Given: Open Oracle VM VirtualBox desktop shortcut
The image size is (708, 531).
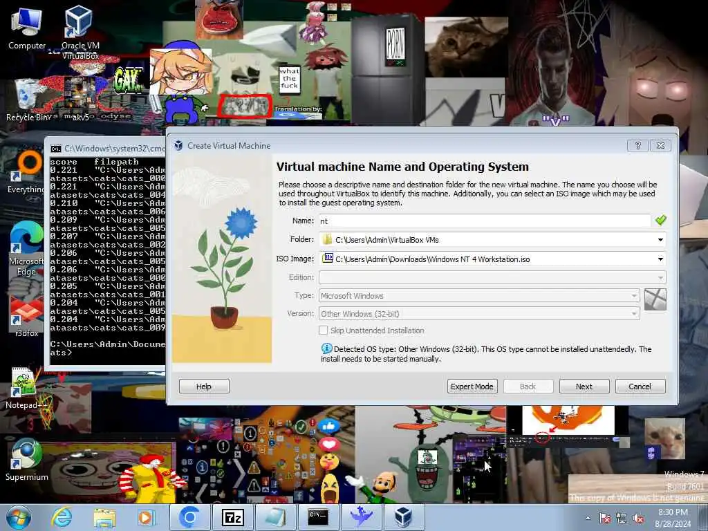Looking at the screenshot, I should [x=80, y=32].
